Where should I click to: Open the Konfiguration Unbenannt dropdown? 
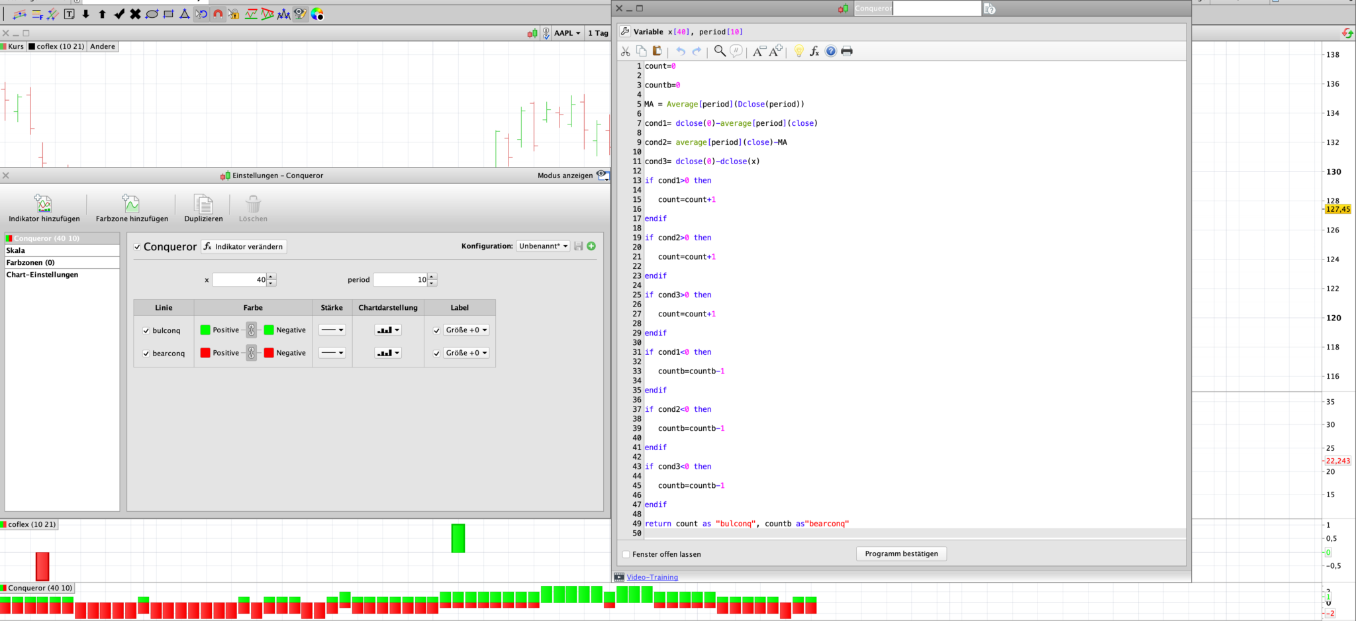(543, 246)
